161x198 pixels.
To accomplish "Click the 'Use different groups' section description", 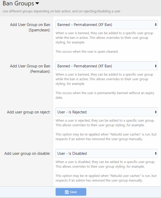I will pos(61,11).
